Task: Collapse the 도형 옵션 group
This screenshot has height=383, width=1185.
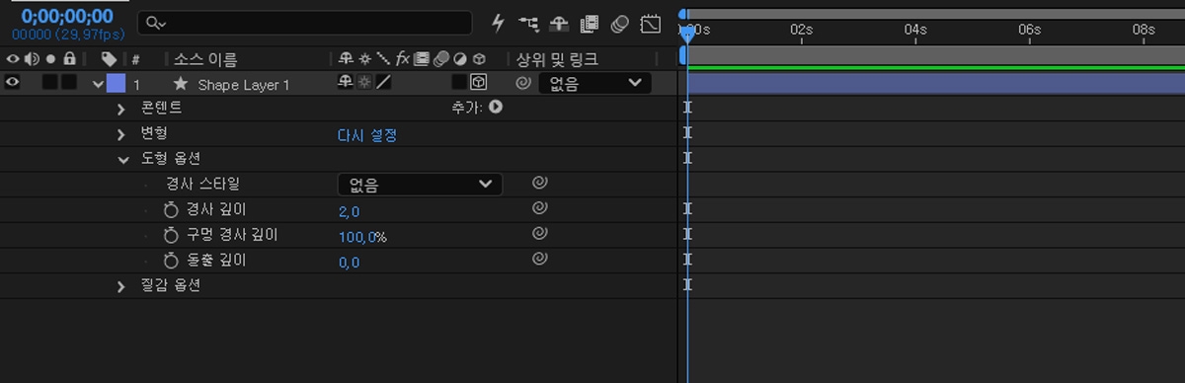Action: [122, 159]
